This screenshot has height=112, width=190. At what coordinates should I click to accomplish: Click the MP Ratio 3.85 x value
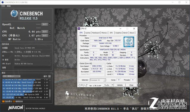click(x=39, y=39)
